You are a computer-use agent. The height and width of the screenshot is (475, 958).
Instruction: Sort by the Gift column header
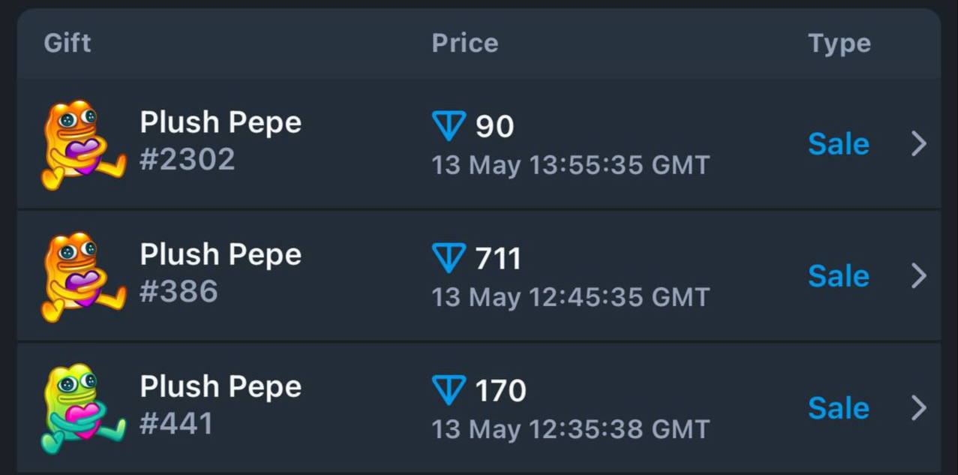[68, 43]
